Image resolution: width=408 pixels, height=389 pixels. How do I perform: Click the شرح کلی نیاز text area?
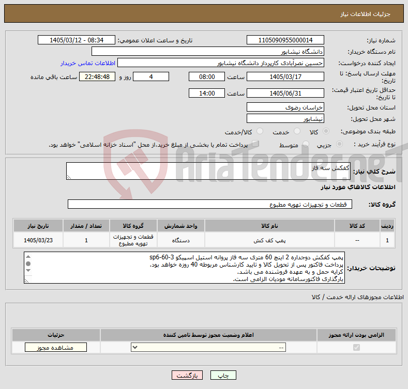pyautogui.click(x=208, y=171)
